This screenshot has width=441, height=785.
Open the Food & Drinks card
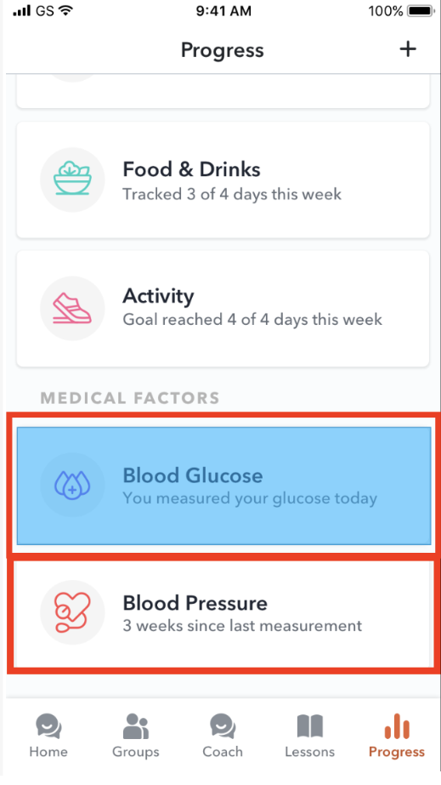[x=223, y=179]
